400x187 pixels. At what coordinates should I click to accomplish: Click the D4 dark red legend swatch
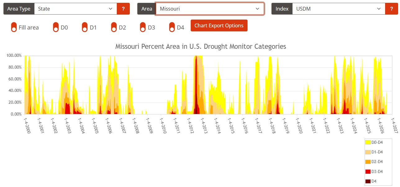tap(368, 181)
